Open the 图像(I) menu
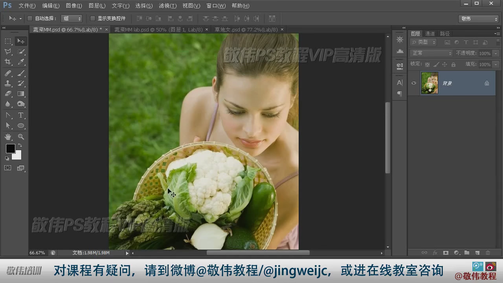This screenshot has width=503, height=283. pos(74,6)
